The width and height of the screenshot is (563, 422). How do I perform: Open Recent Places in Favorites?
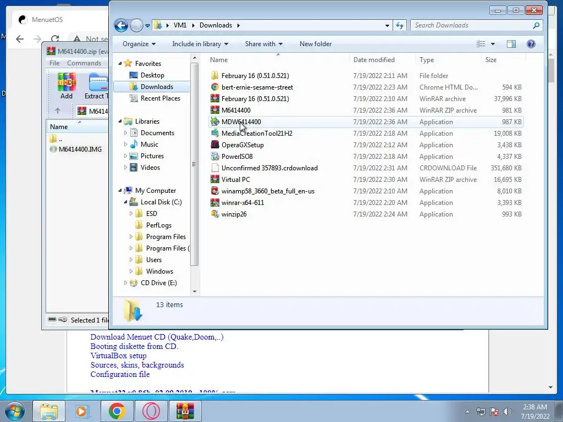[160, 98]
